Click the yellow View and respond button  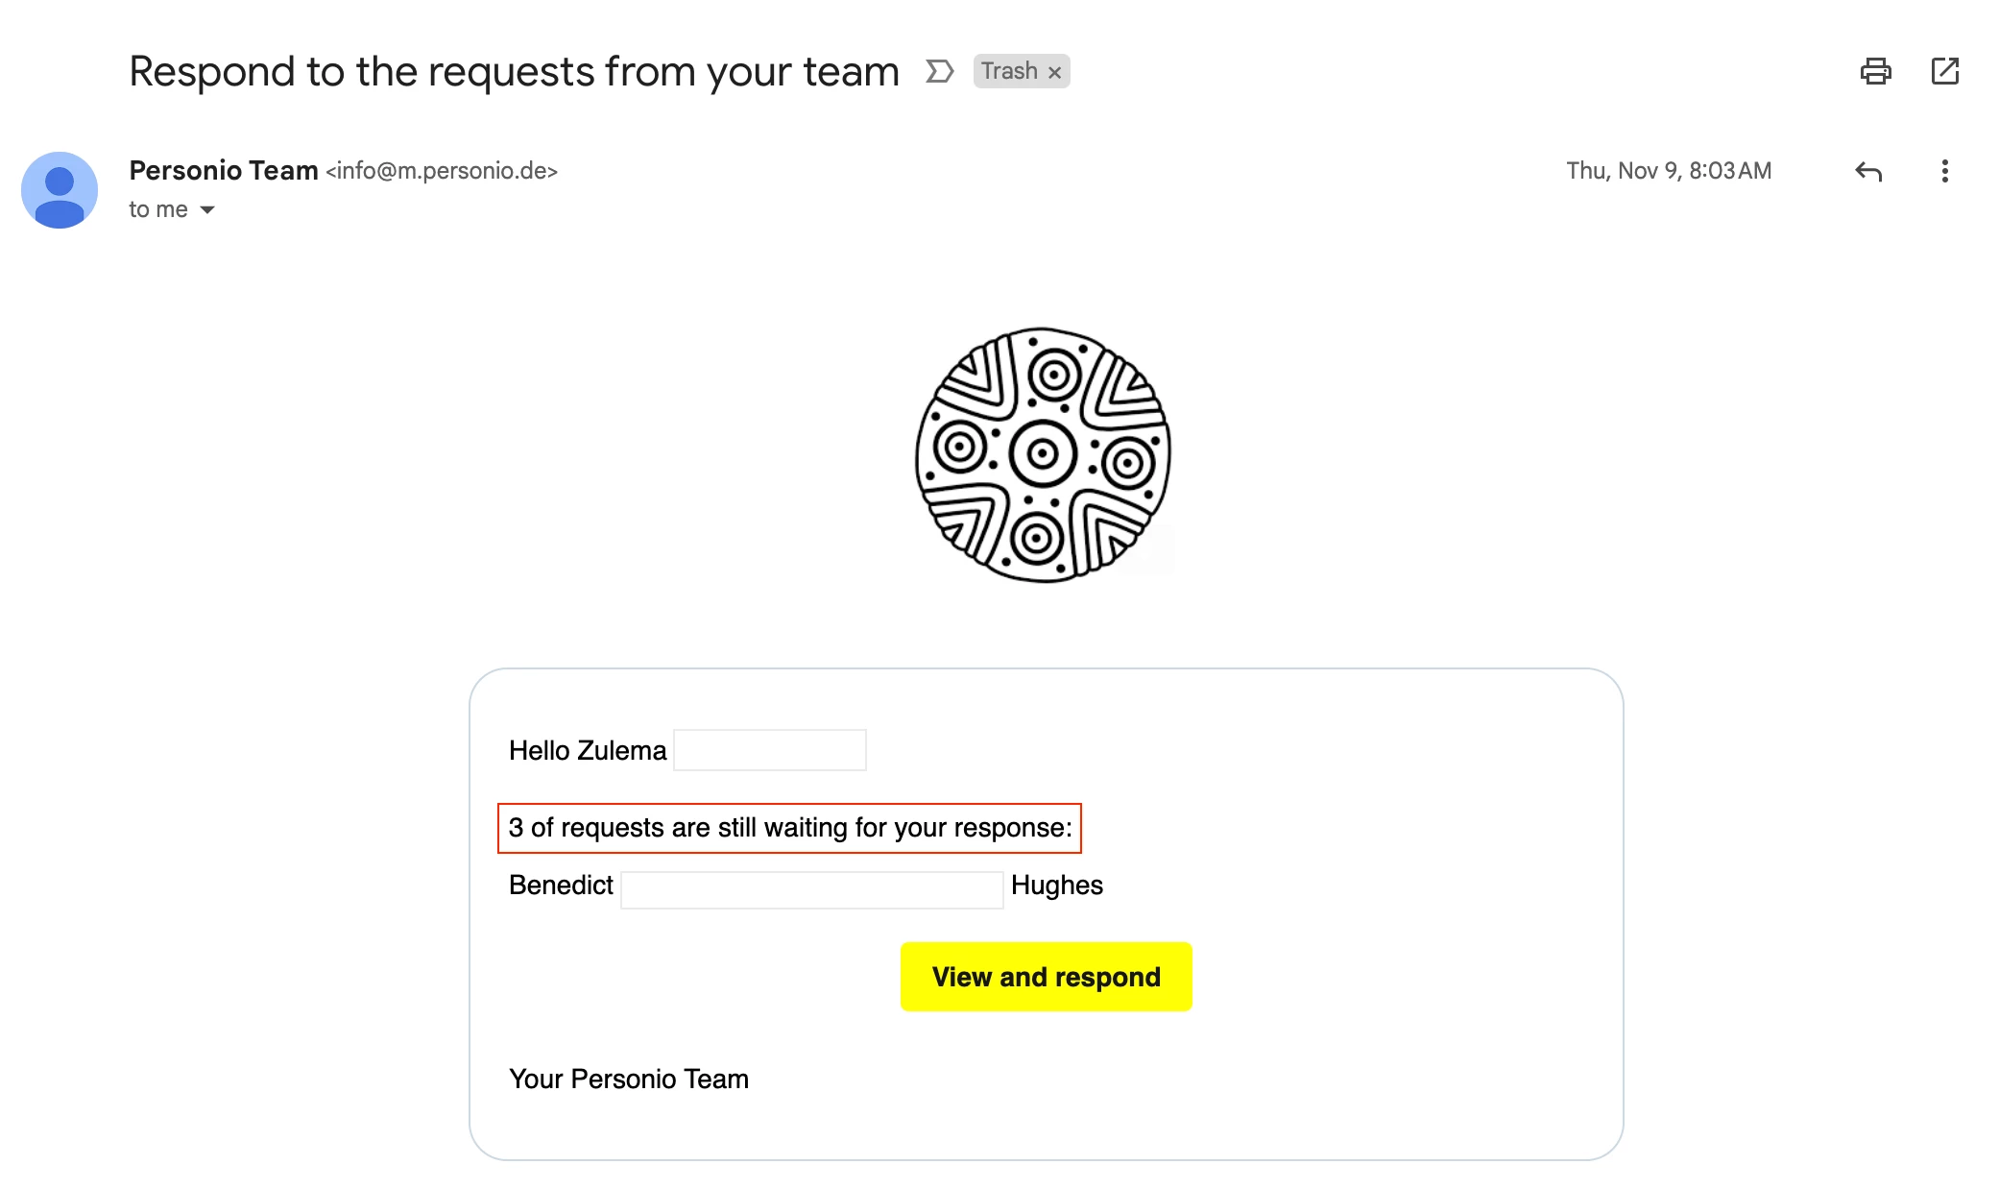click(x=1046, y=977)
